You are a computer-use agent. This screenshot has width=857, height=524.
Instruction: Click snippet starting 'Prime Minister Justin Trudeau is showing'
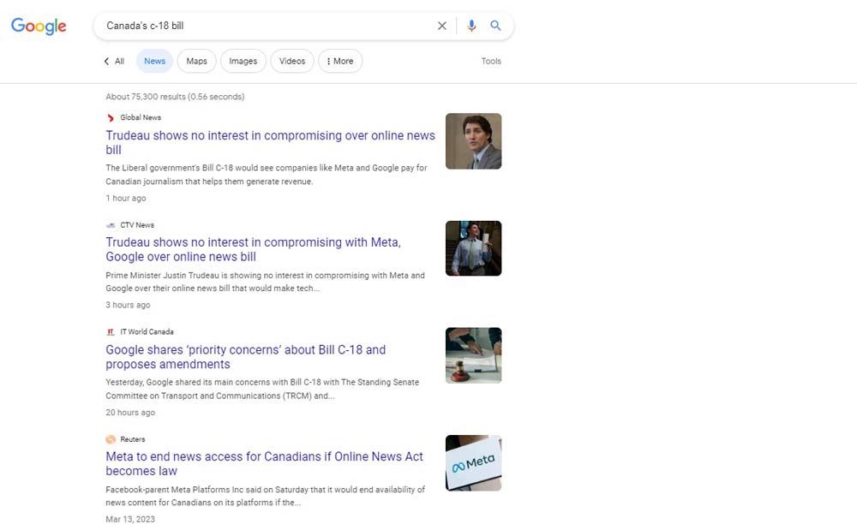pyautogui.click(x=265, y=282)
